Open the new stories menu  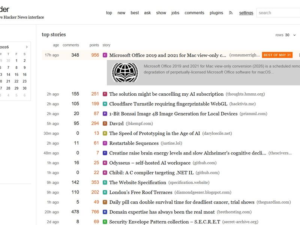121,13
